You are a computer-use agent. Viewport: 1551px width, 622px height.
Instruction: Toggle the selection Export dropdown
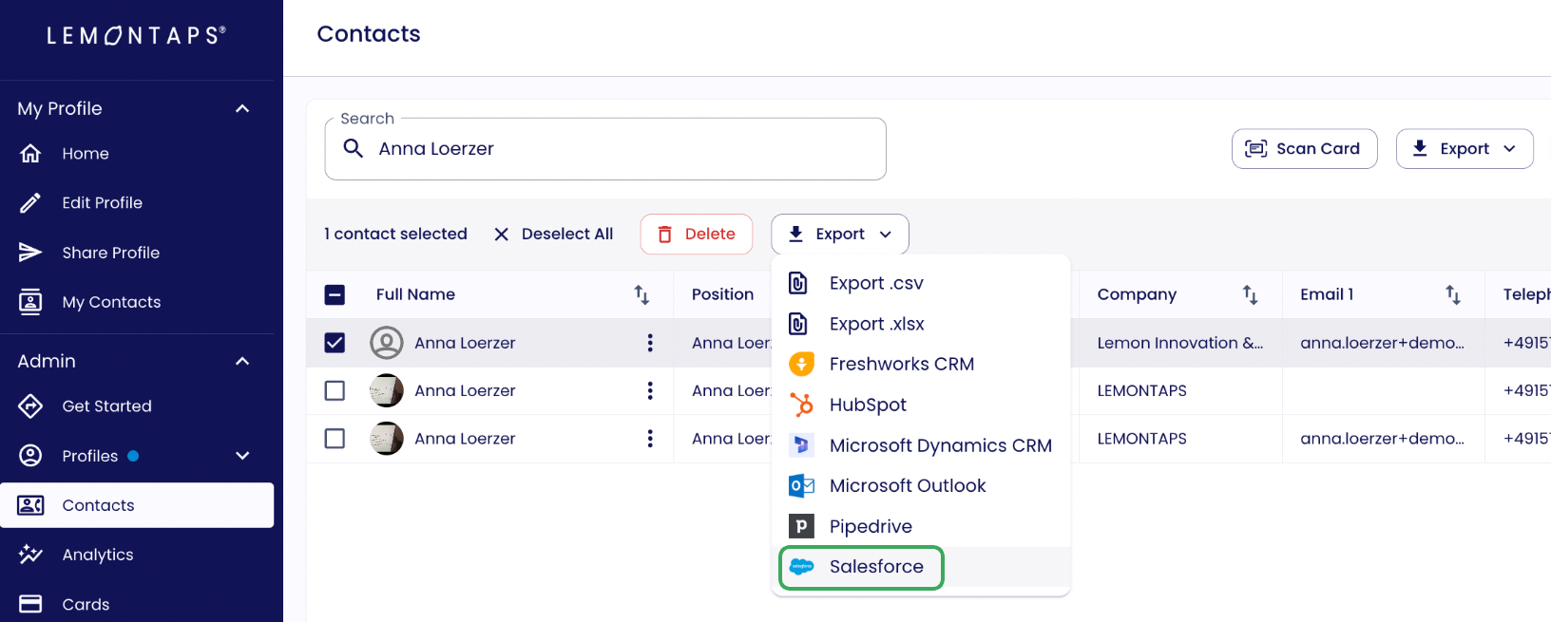[840, 234]
